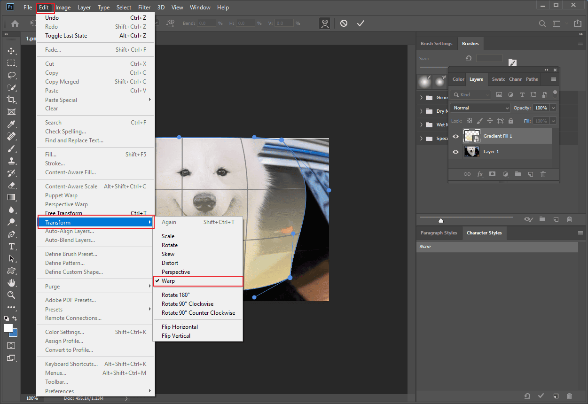Hide the Gradient Fill 1 layer
The image size is (588, 404).
[455, 136]
